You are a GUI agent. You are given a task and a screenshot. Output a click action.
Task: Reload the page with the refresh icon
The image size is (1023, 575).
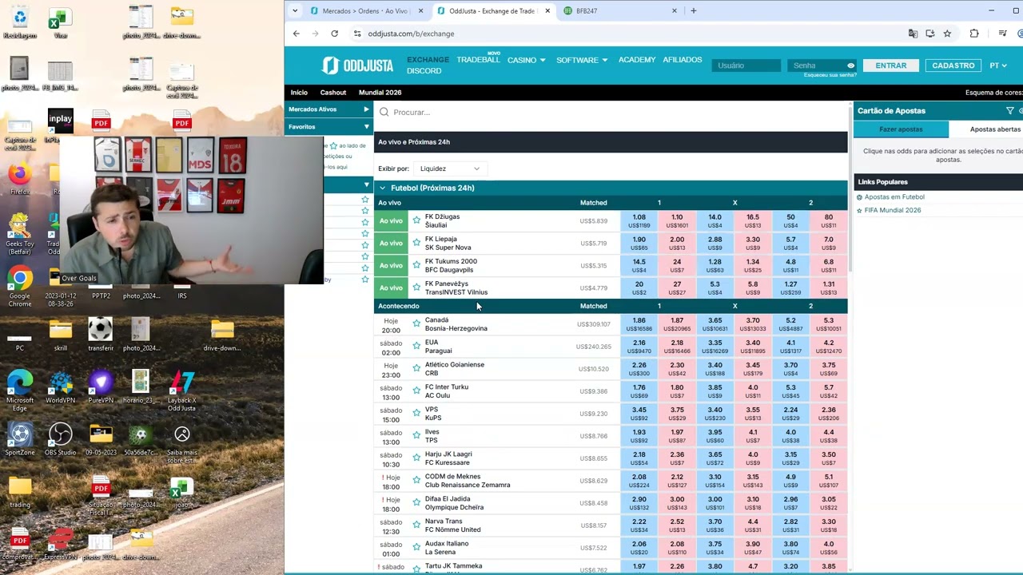[334, 34]
